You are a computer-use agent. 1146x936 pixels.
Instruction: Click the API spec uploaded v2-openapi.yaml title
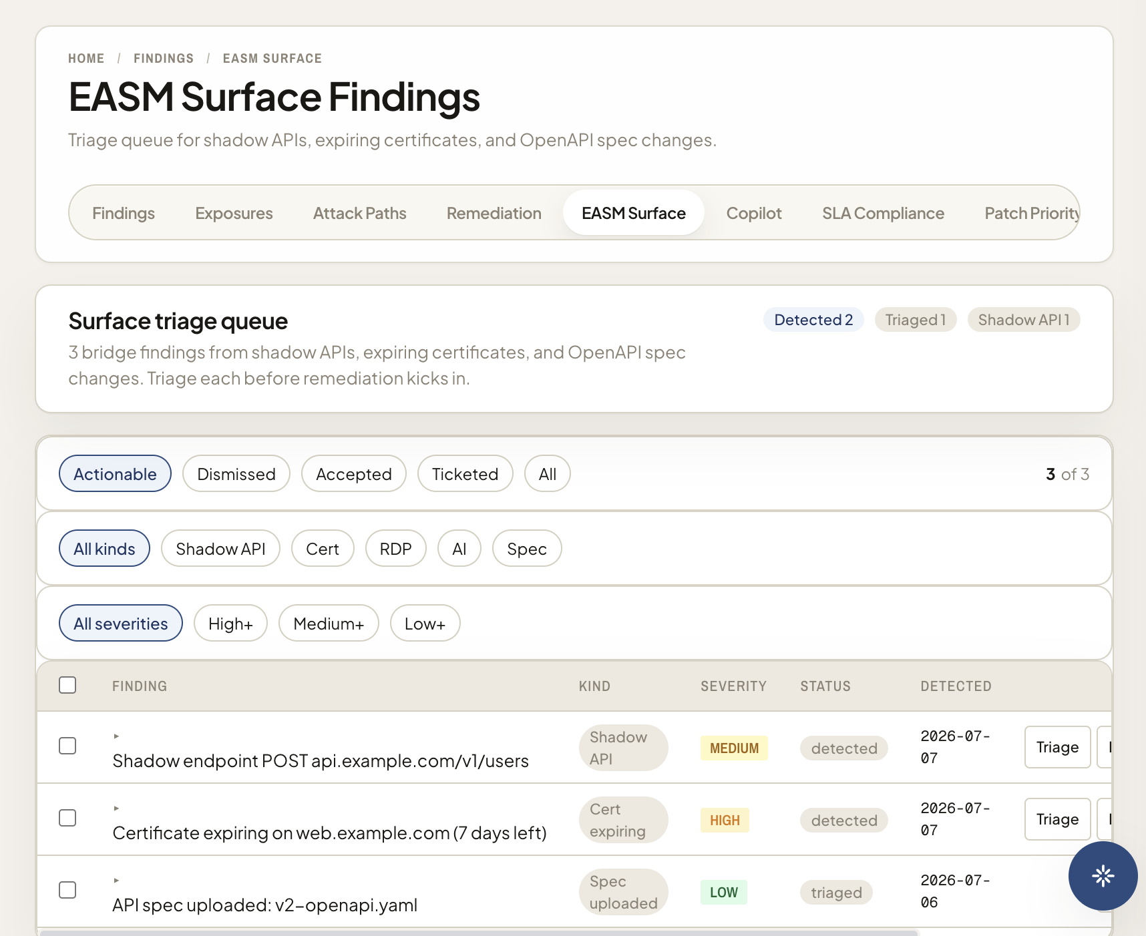pos(264,905)
